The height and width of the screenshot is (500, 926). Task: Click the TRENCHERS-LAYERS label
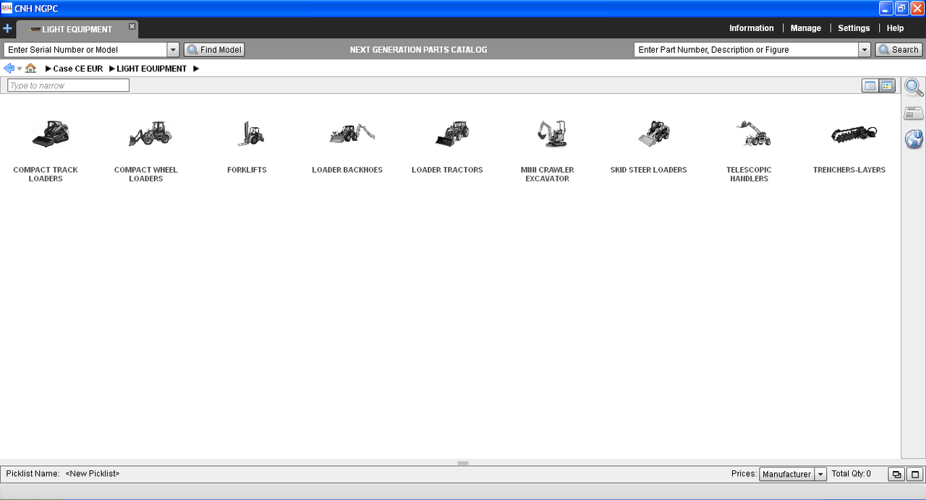(x=849, y=170)
